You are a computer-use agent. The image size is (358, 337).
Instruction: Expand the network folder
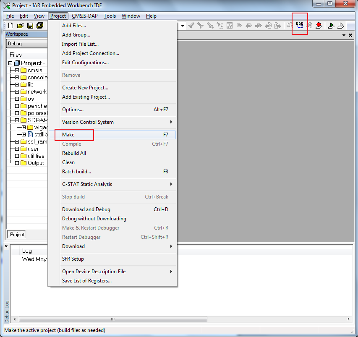[17, 91]
